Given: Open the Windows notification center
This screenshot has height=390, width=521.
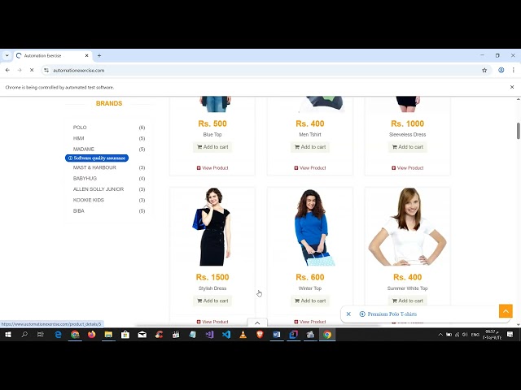Looking at the screenshot, I should click(x=510, y=334).
